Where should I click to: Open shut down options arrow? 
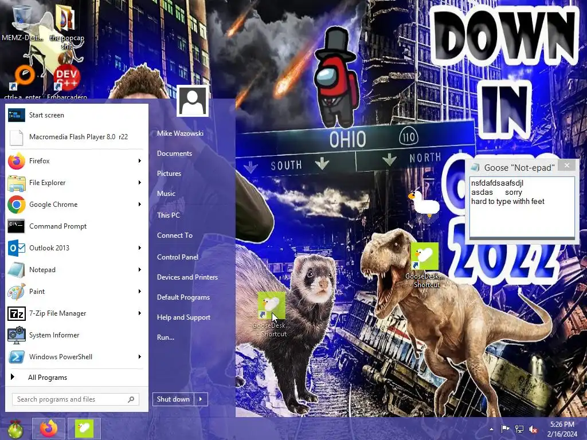(201, 399)
